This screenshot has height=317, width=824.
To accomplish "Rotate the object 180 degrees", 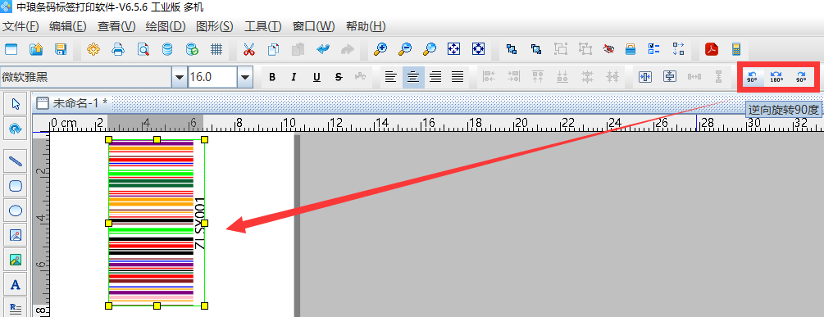I will tap(776, 77).
